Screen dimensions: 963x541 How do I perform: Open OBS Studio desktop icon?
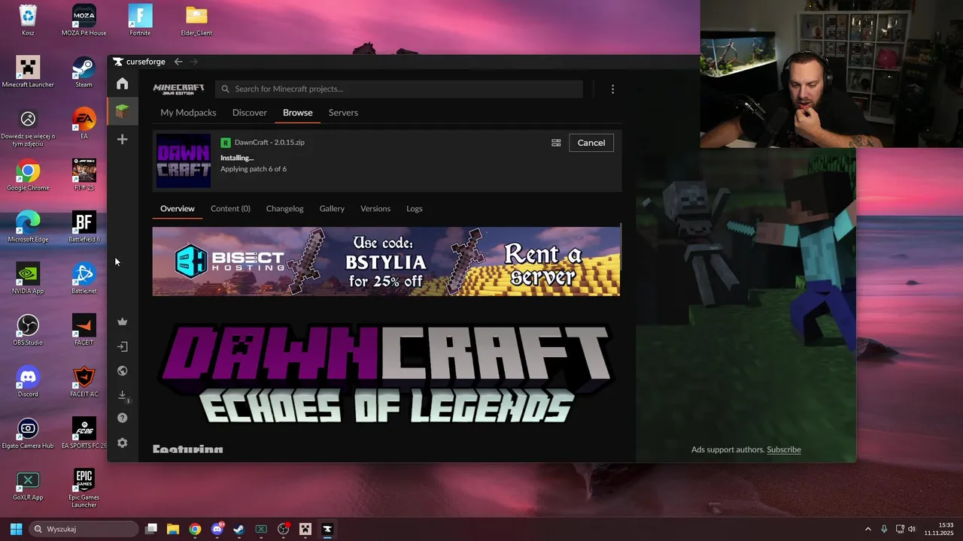pyautogui.click(x=28, y=330)
